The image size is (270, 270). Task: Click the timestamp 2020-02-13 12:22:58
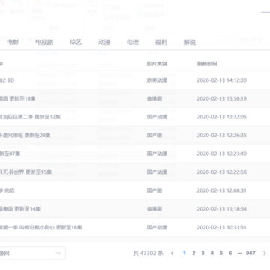222,172
